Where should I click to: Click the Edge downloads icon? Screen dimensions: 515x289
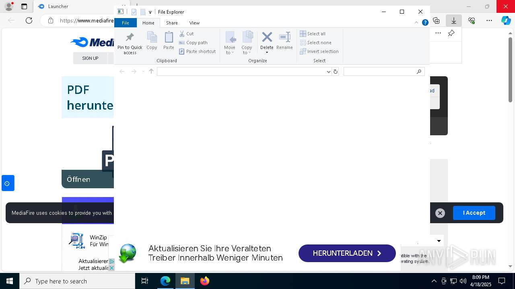pyautogui.click(x=454, y=20)
